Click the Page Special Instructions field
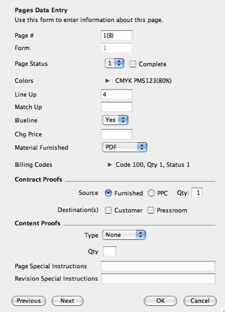The width and height of the screenshot is (225, 312). (x=158, y=266)
